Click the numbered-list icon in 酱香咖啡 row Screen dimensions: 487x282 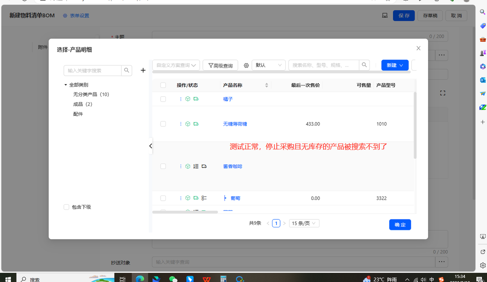click(x=196, y=166)
